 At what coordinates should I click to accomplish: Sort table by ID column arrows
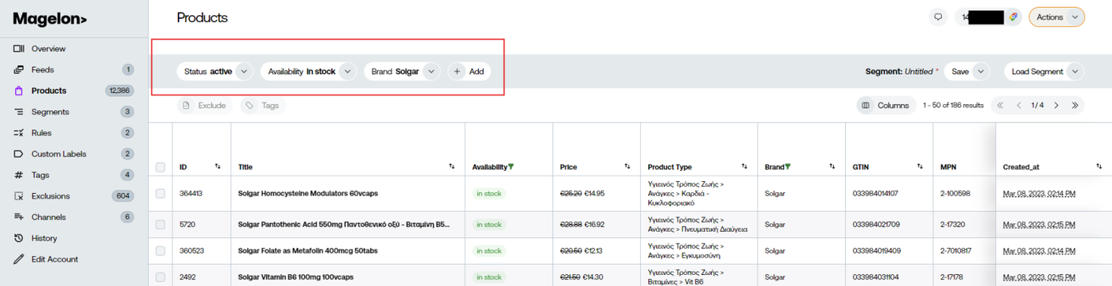point(218,167)
